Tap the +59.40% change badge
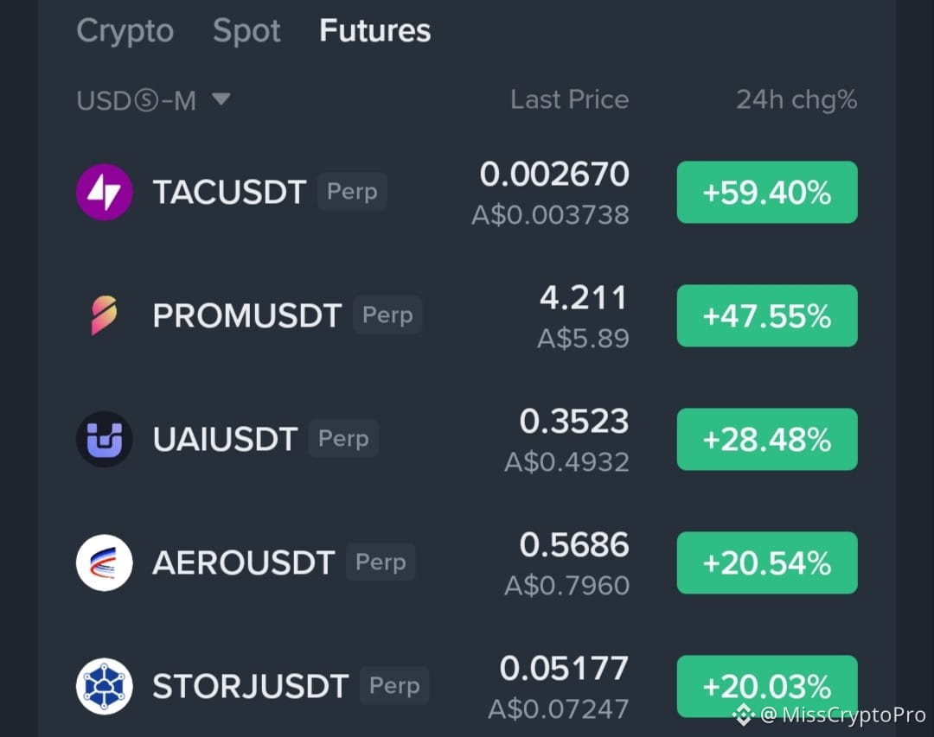Viewport: 934px width, 737px height. (x=767, y=193)
